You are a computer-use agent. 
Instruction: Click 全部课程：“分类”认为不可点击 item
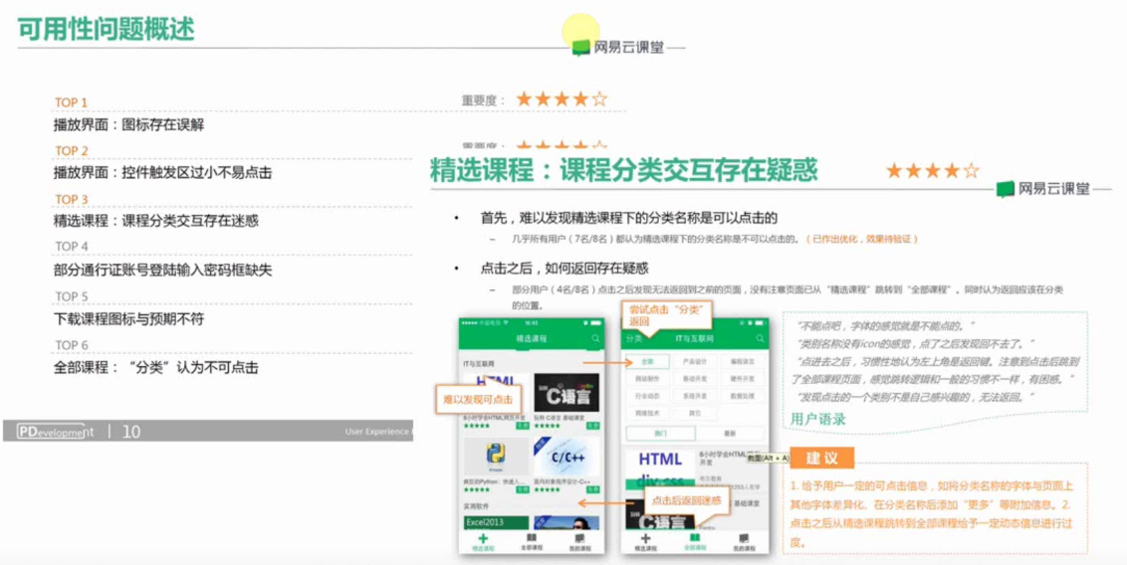(156, 368)
